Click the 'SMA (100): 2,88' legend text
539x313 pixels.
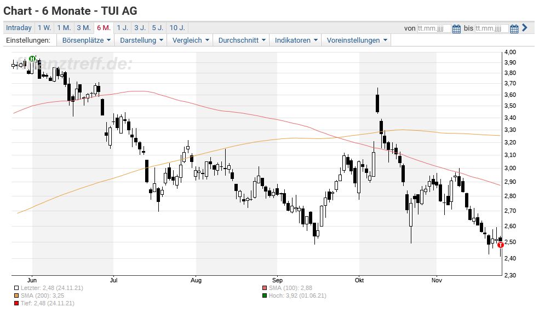point(290,288)
